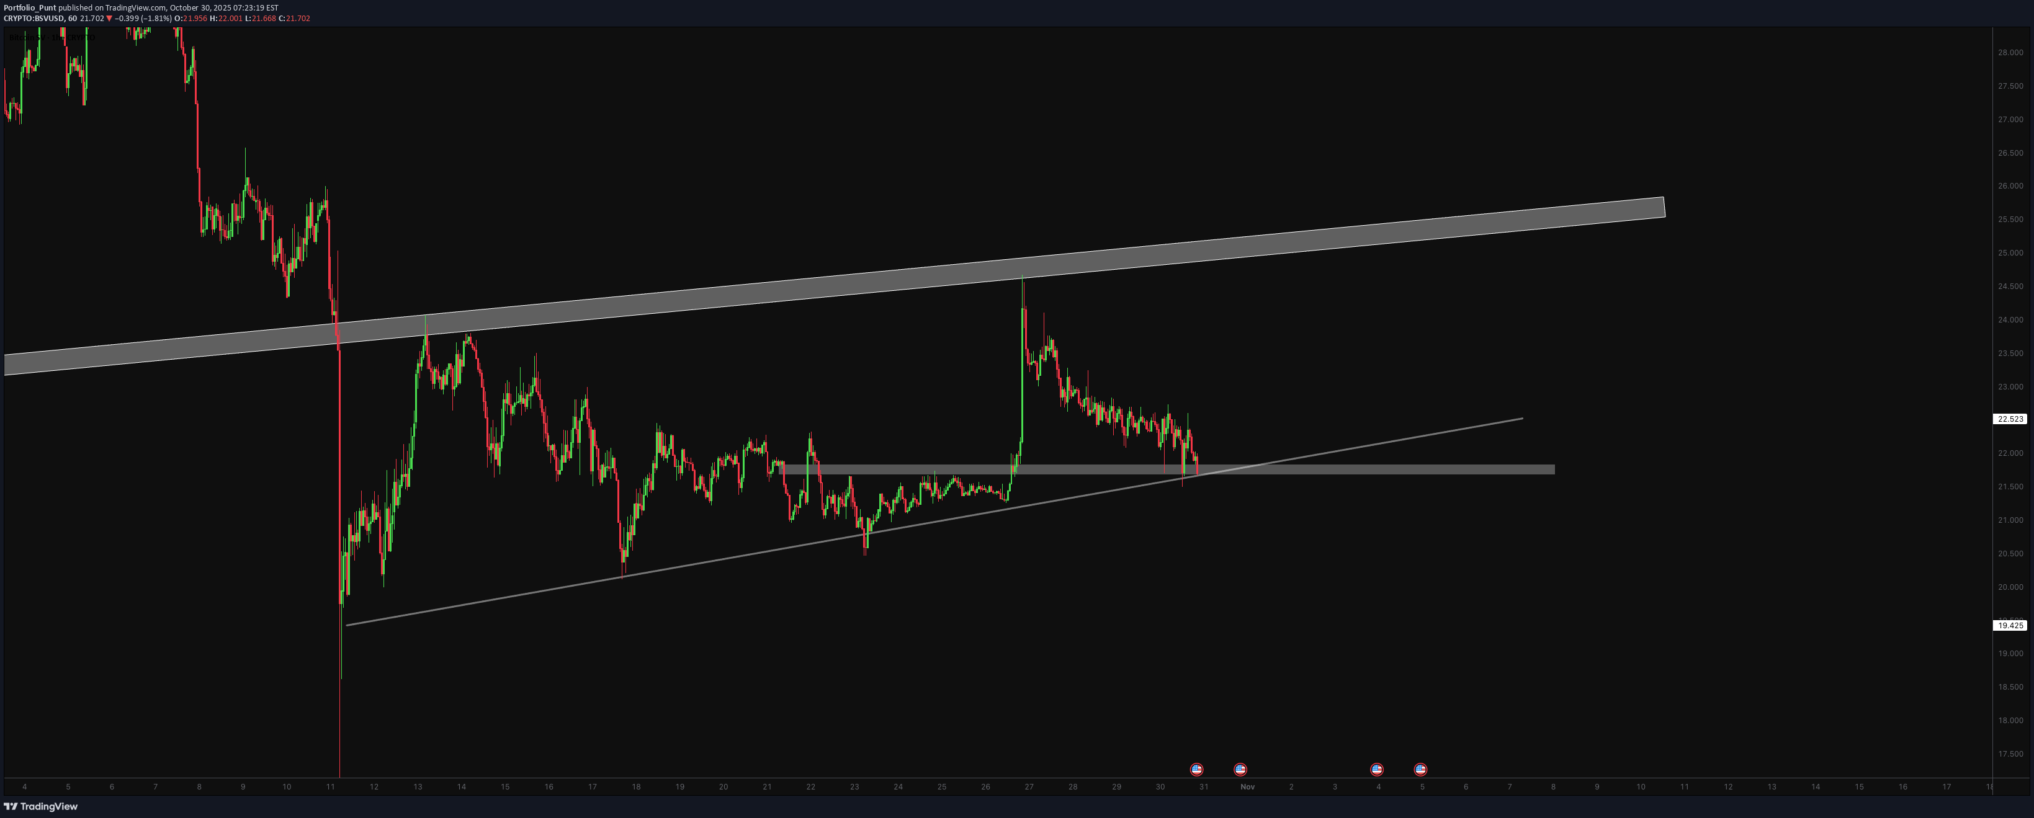2034x818 pixels.
Task: Open the event flag above date 4
Action: point(1377,769)
